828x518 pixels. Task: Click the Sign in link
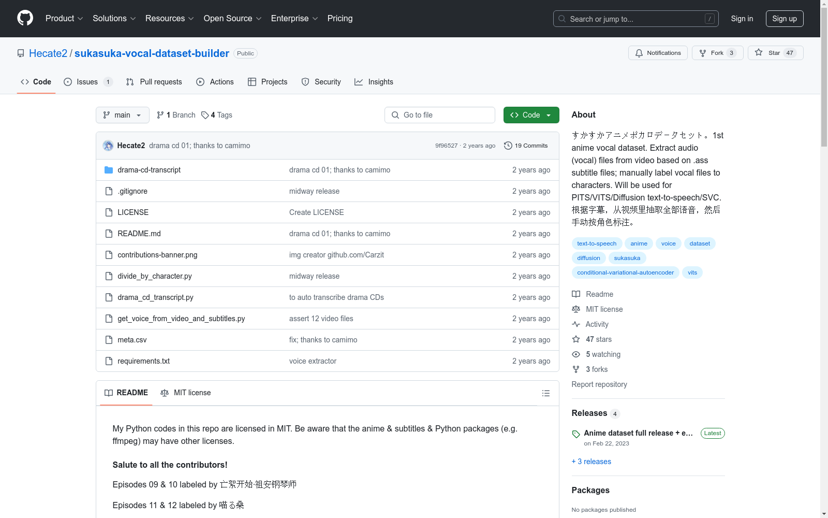742,19
